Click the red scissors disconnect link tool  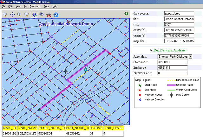pyautogui.click(x=49, y=14)
